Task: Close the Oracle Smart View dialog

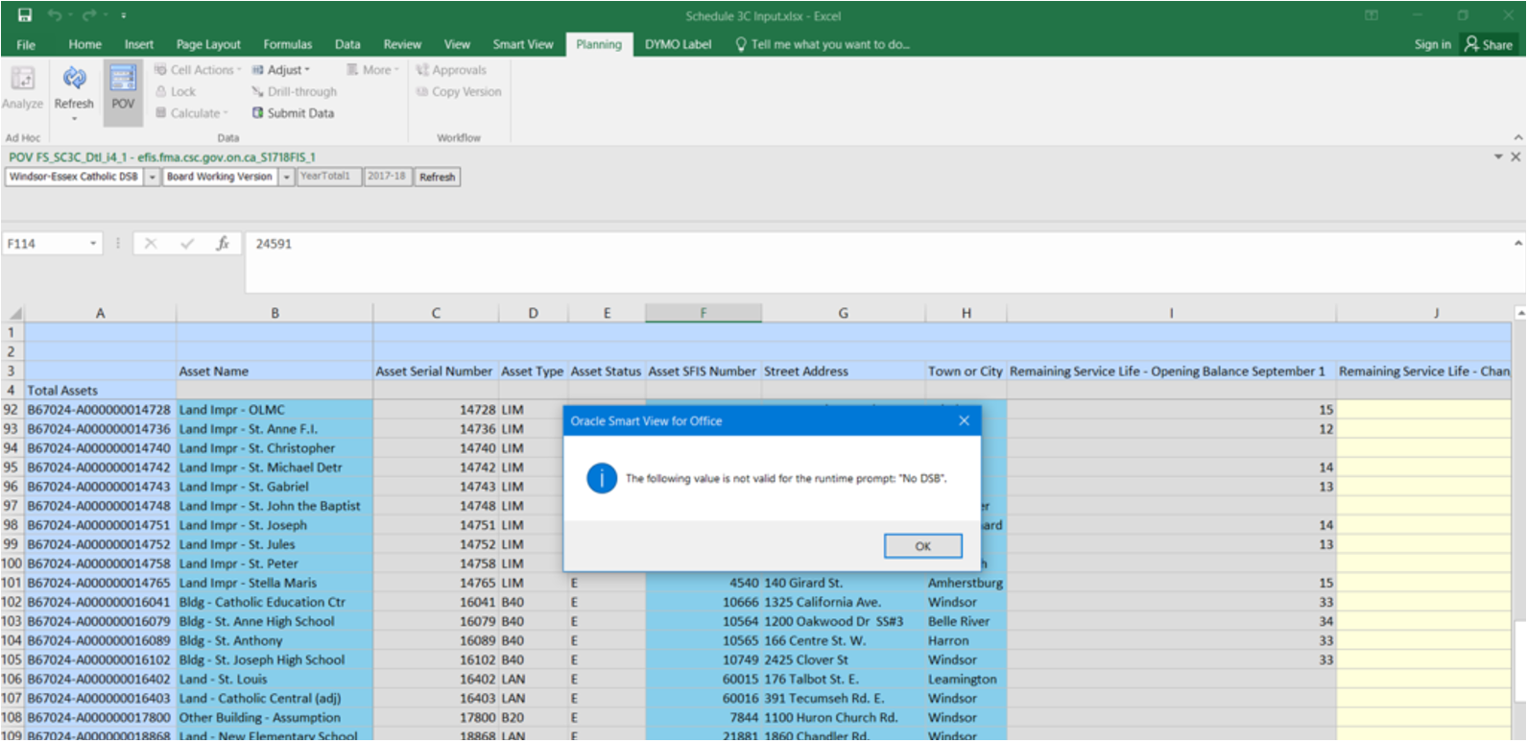Action: coord(964,420)
